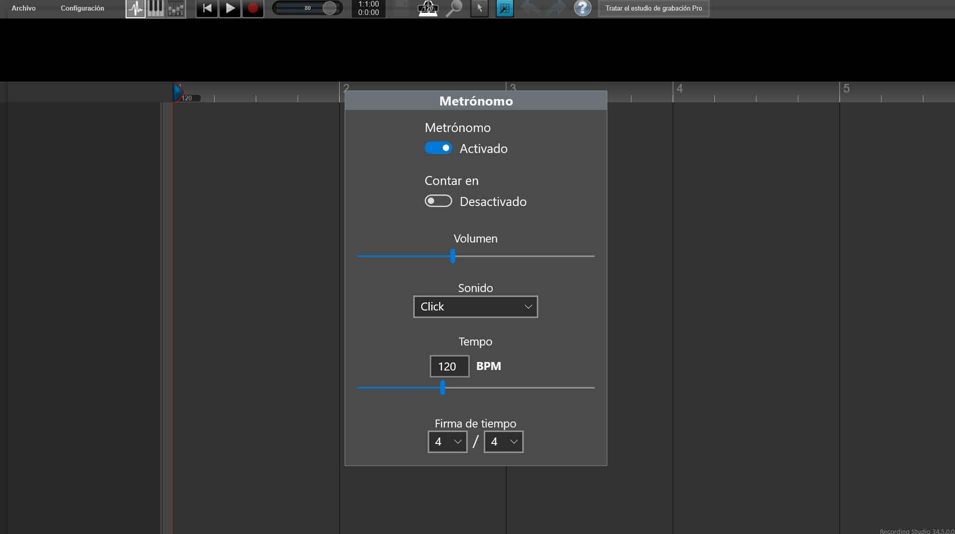Turn off the Metrónomo Activado switch
This screenshot has width=955, height=534.
[x=438, y=148]
